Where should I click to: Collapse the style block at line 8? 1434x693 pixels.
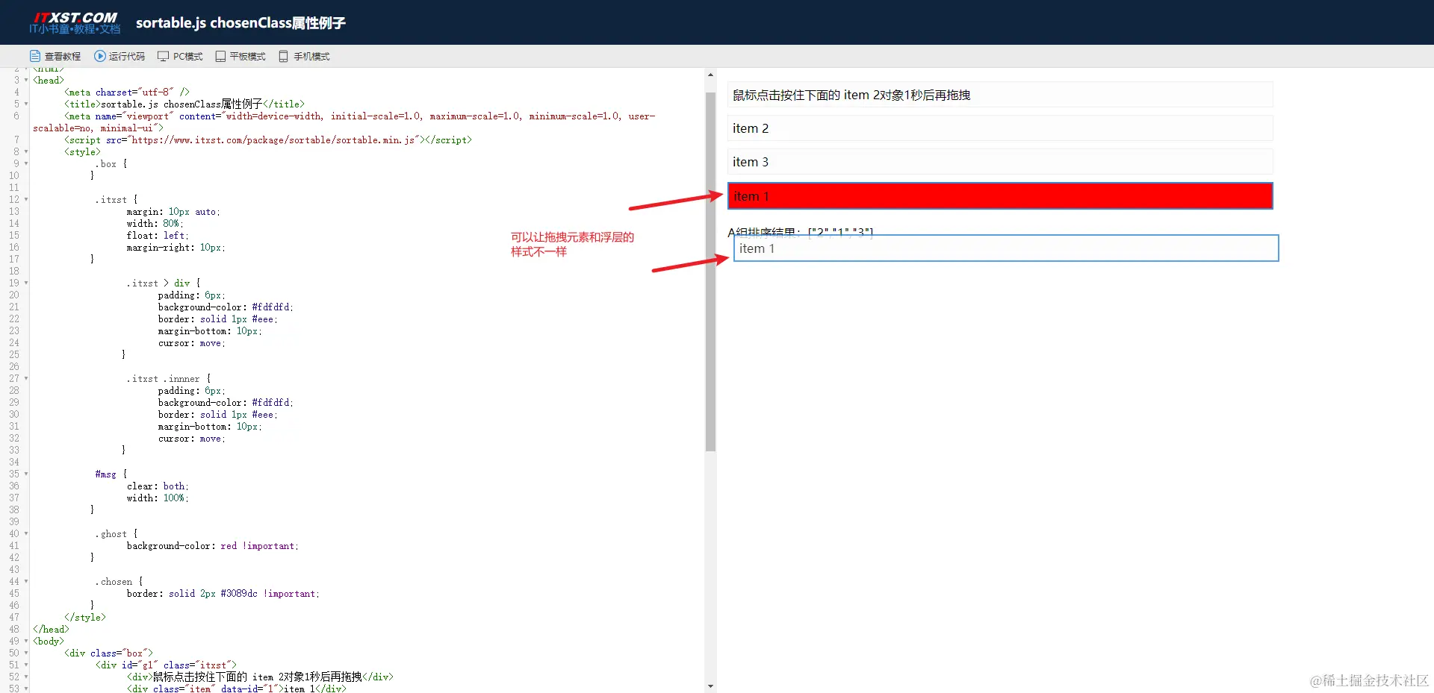point(26,151)
